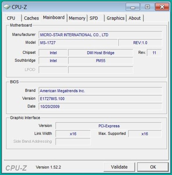Open the Memory tab

(x=77, y=18)
